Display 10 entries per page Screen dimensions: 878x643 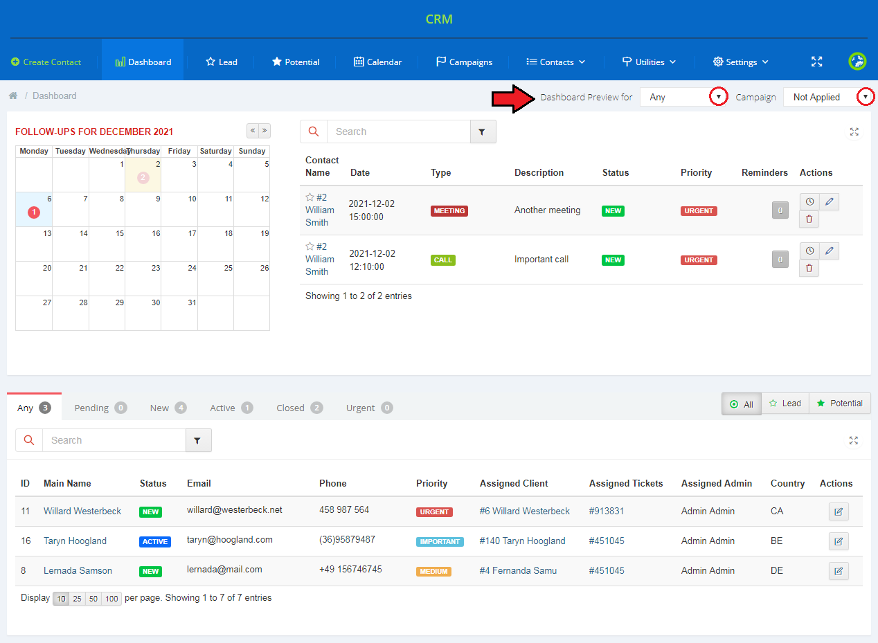62,599
